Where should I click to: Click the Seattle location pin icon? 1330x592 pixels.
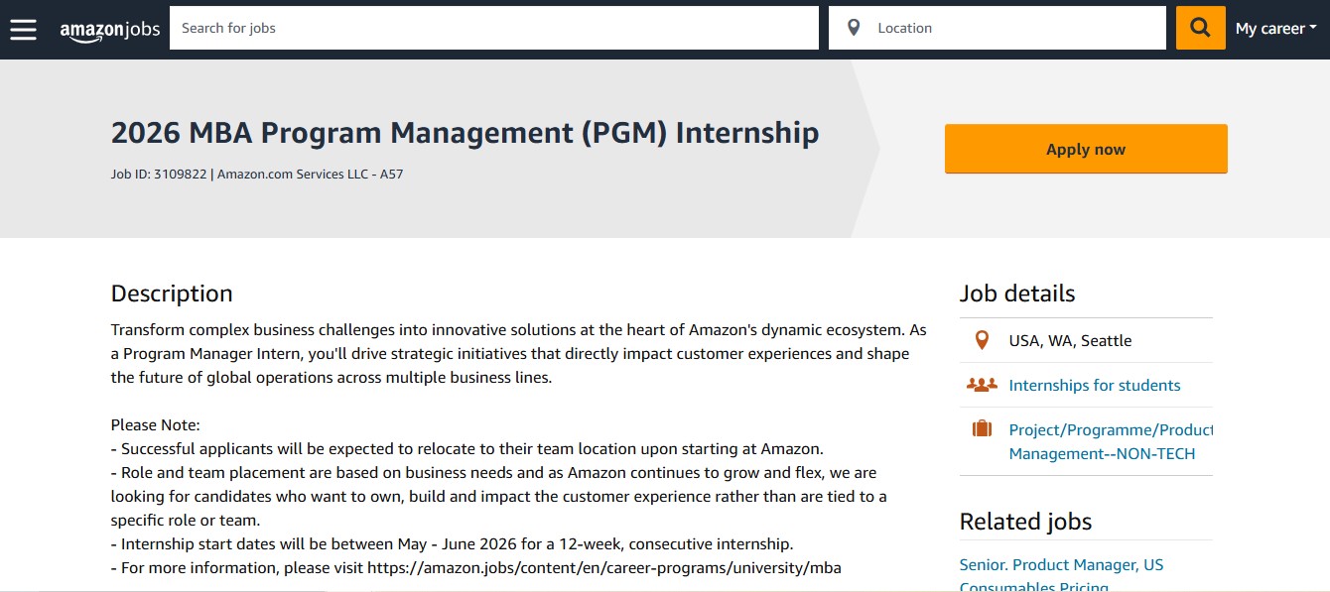pyautogui.click(x=982, y=340)
